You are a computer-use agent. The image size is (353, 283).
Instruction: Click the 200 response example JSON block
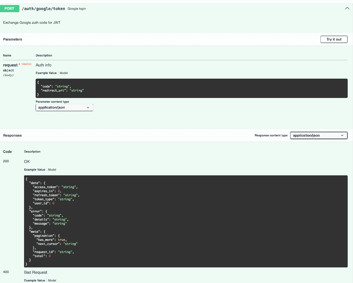point(186,221)
